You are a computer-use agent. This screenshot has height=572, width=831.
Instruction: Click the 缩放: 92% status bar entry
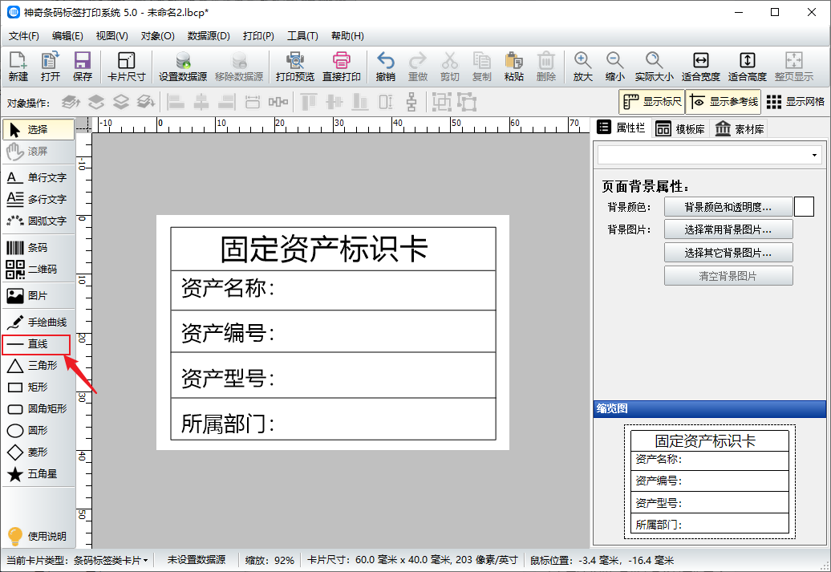click(270, 560)
